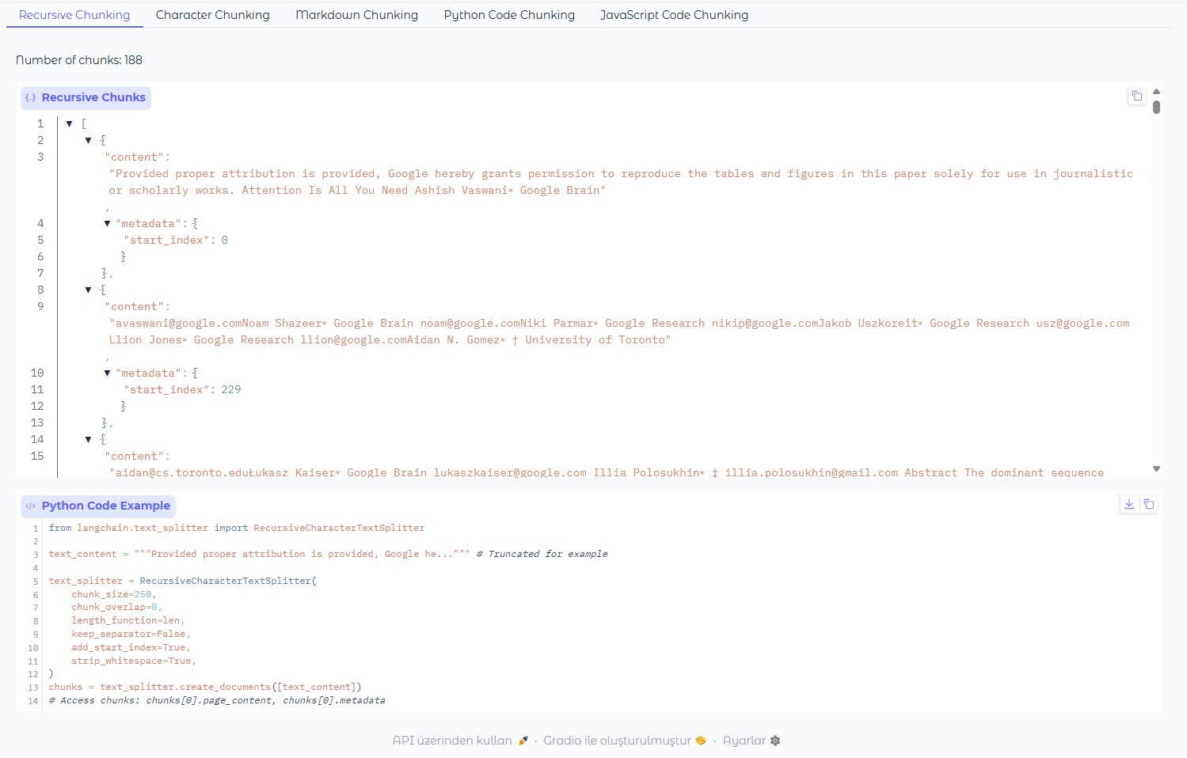This screenshot has width=1187, height=758.
Task: Collapse the metadata object on line 4
Action: pyautogui.click(x=108, y=223)
